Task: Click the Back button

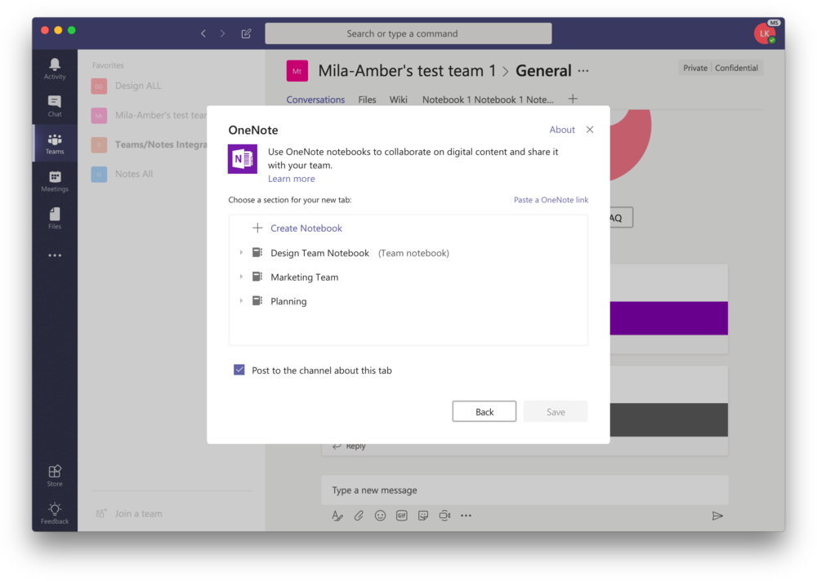Action: (484, 411)
